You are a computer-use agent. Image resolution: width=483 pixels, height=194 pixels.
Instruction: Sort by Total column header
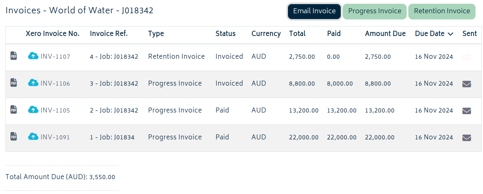point(297,34)
